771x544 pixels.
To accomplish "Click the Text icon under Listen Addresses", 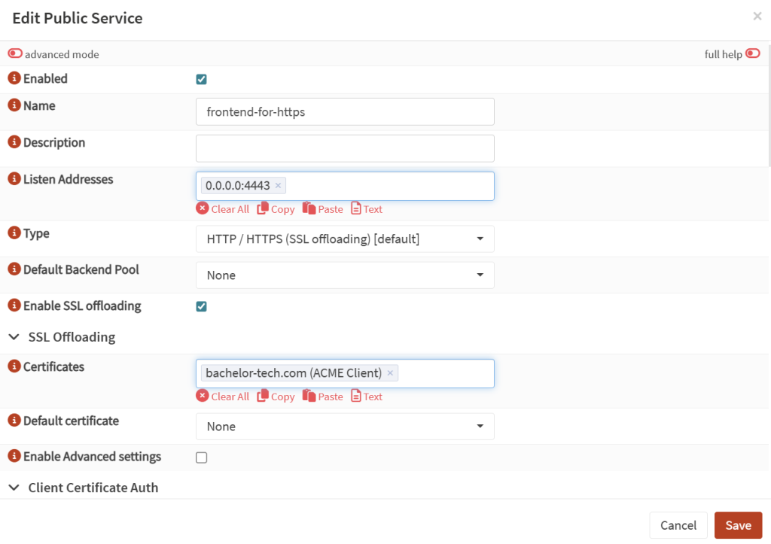I will tap(367, 208).
